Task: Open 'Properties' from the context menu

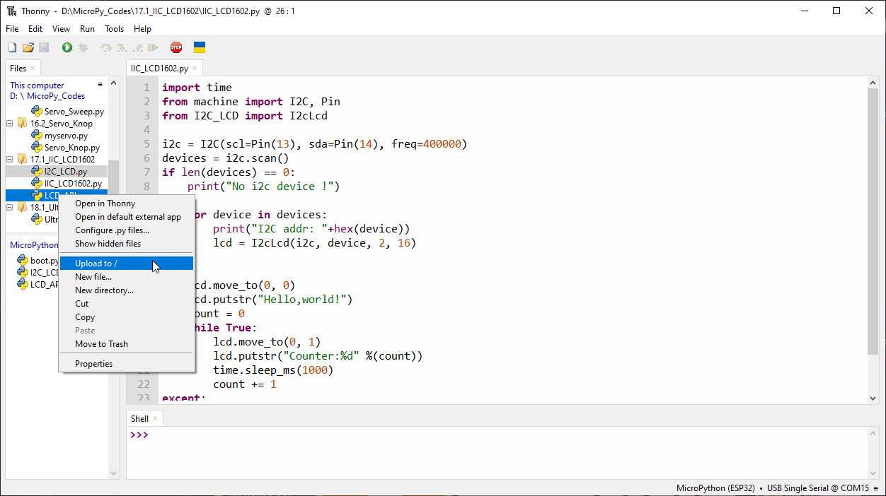Action: coord(126,364)
